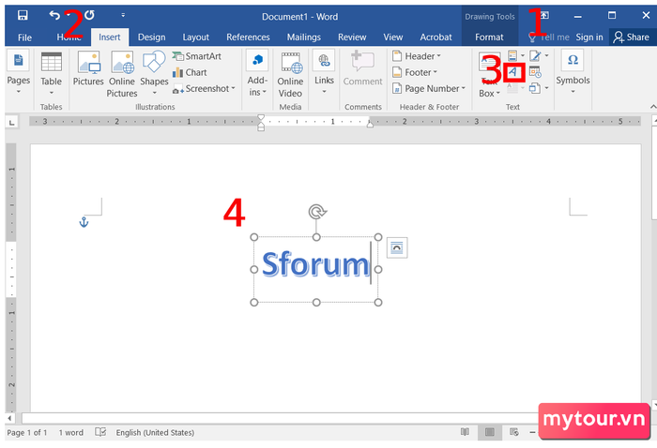Insert a SmartArt graphic
This screenshot has width=657, height=448.
pyautogui.click(x=197, y=56)
